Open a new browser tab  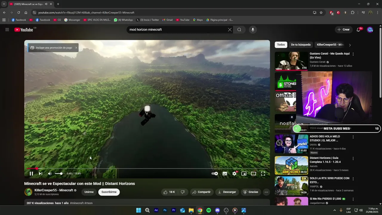click(58, 4)
